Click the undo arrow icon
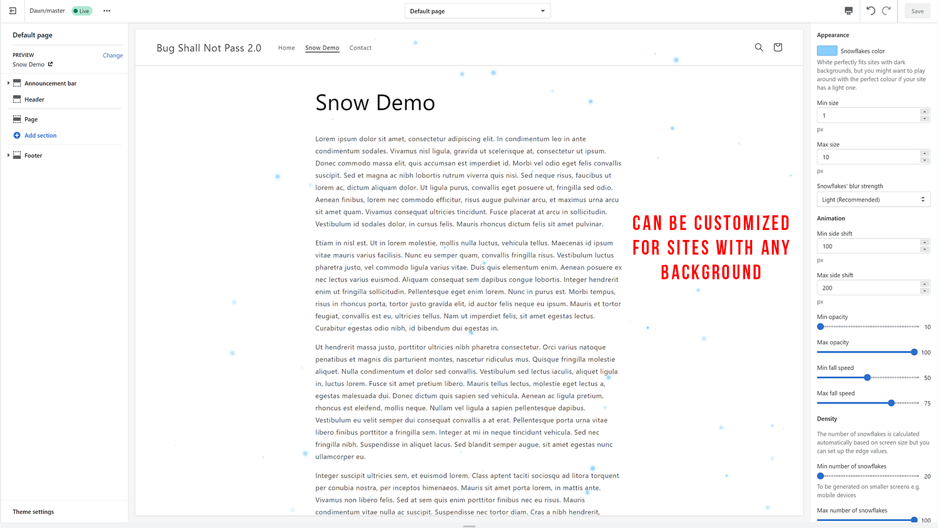938x528 pixels. pos(871,11)
